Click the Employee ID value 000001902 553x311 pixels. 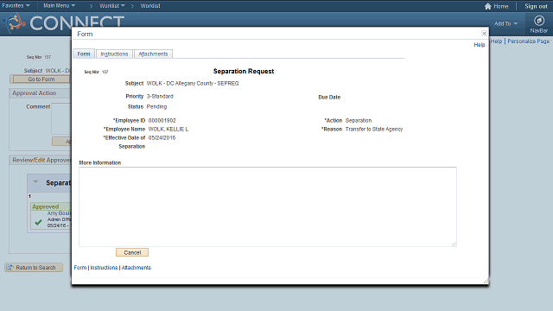click(x=162, y=121)
